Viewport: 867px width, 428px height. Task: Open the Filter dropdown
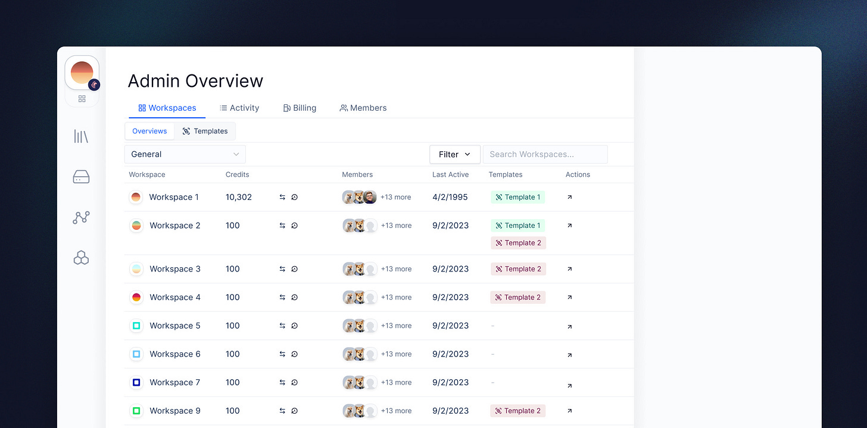455,154
